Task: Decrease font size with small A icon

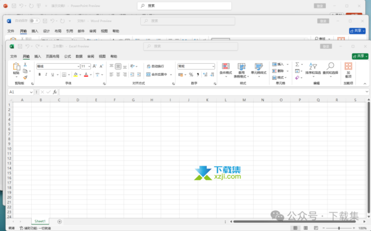Action: [x=101, y=67]
